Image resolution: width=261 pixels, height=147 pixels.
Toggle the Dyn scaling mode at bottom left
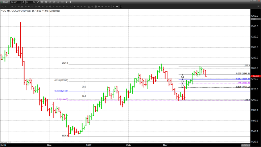[2, 145]
